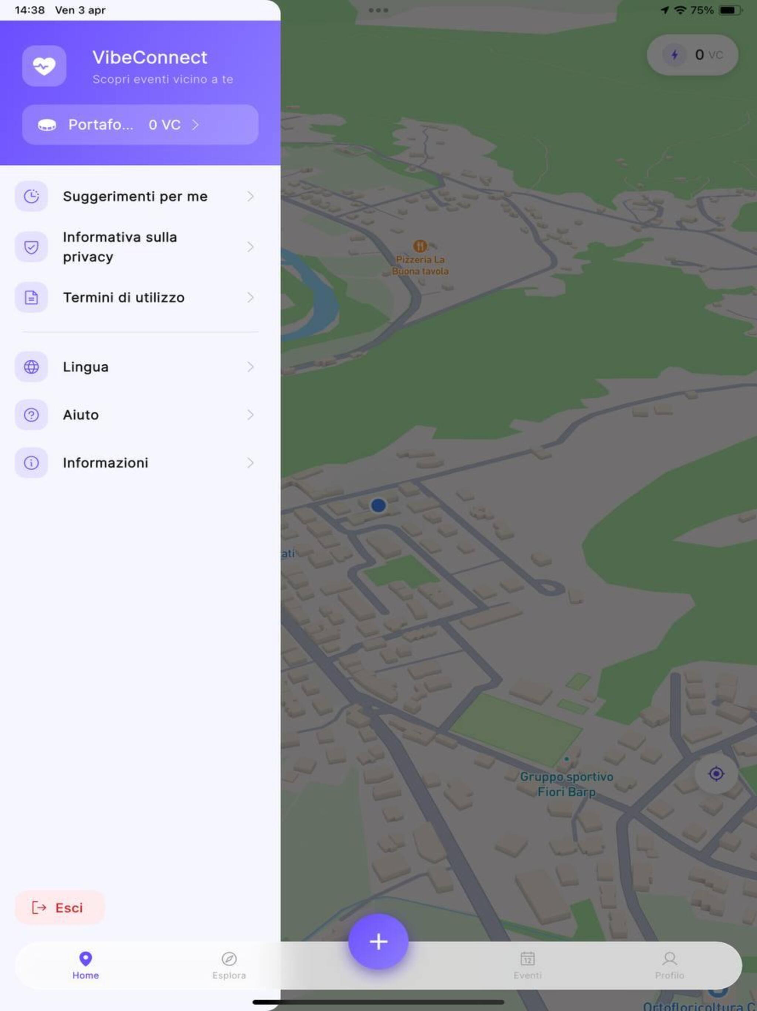Switch to the Eventi tab

(x=527, y=965)
